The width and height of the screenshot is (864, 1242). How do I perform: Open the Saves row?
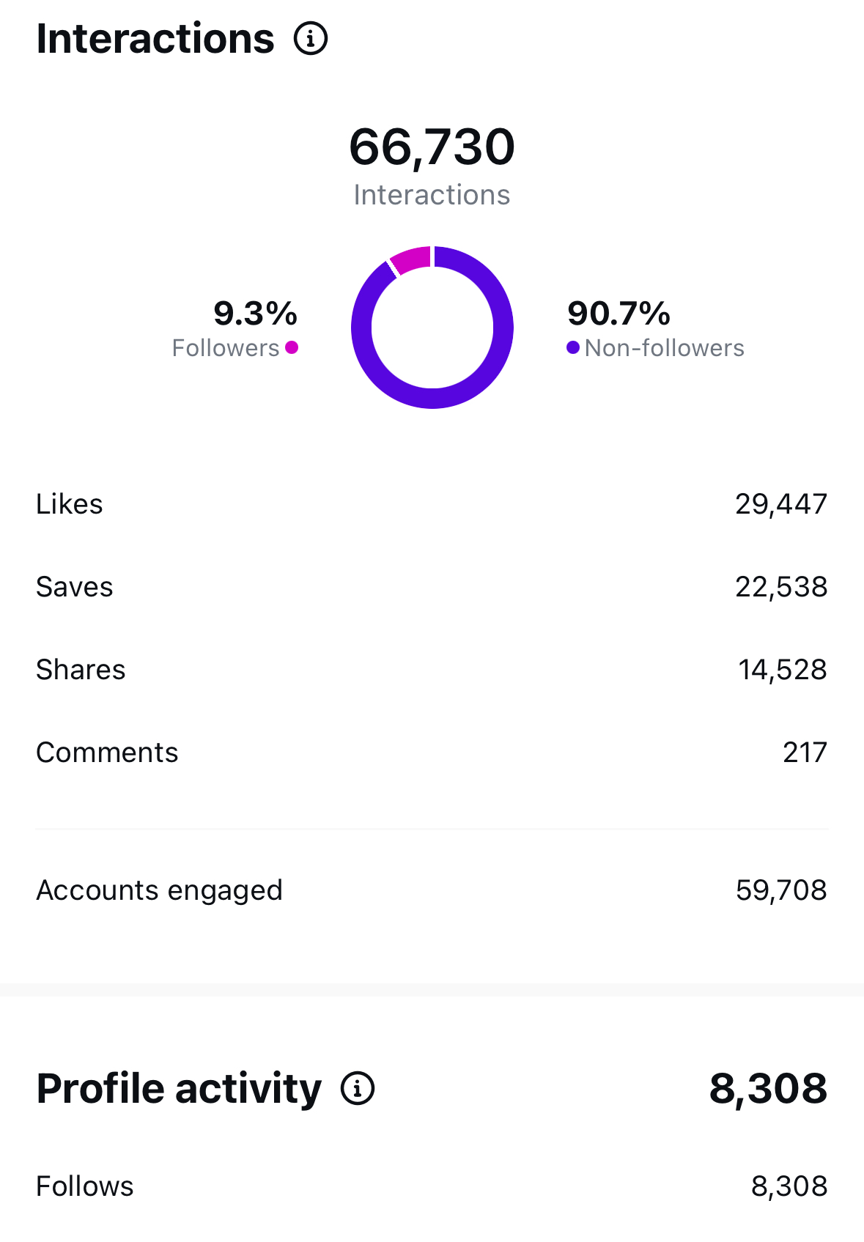click(x=432, y=587)
